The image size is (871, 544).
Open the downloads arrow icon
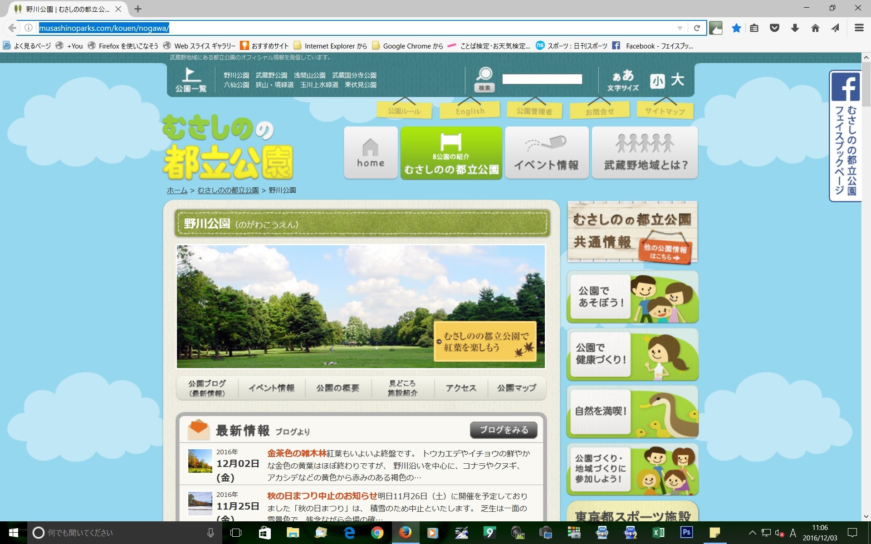(x=795, y=28)
